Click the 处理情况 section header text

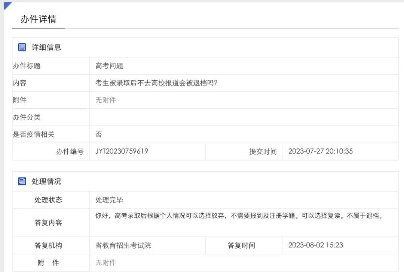point(46,182)
